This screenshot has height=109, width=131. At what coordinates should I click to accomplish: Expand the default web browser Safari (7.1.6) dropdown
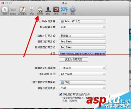pyautogui.click(x=82, y=21)
